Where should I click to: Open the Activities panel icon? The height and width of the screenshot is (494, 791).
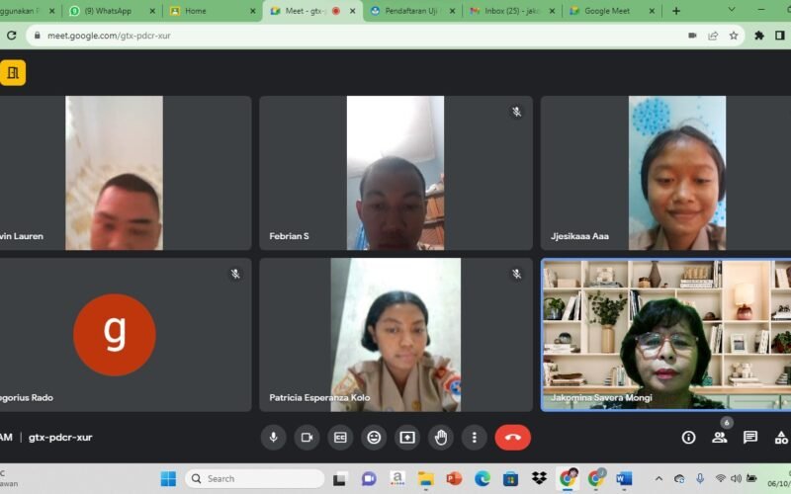coord(780,437)
